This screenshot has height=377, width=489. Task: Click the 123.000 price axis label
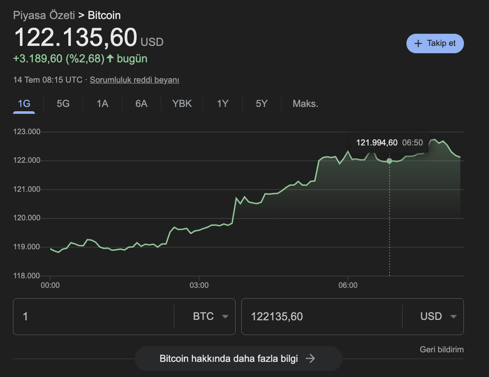[x=27, y=132]
